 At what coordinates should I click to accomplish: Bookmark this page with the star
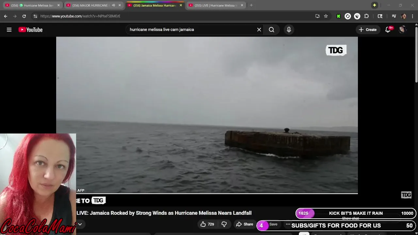326,16
